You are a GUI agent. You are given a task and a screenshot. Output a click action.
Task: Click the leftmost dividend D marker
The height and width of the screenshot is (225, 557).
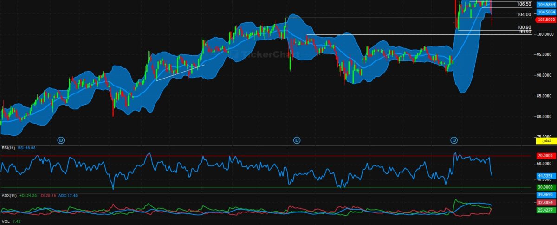click(60, 140)
